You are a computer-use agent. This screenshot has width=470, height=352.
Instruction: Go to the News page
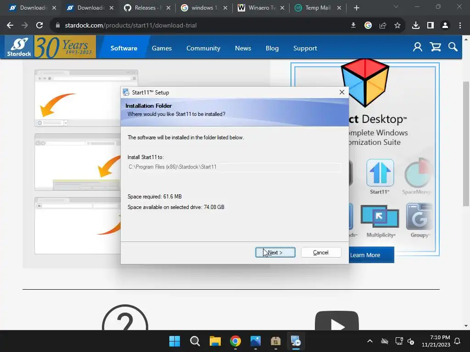[x=243, y=48]
